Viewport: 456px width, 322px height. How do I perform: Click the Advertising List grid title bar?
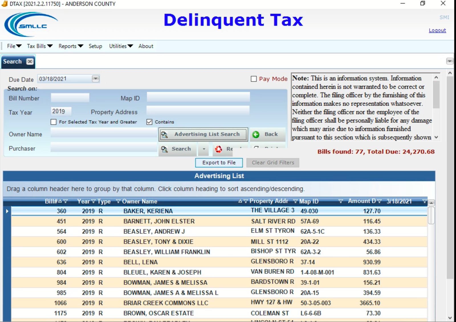(x=219, y=176)
